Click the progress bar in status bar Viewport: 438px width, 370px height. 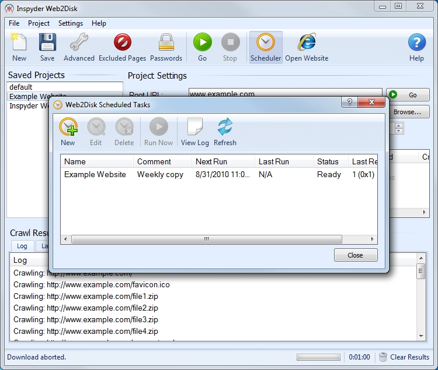pos(318,357)
